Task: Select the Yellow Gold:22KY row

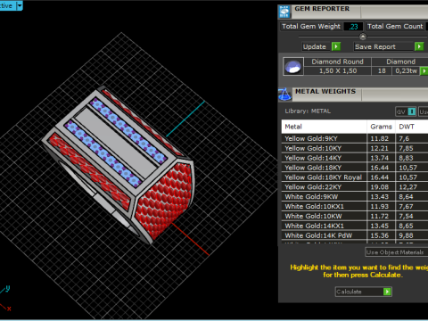Action: (x=355, y=187)
